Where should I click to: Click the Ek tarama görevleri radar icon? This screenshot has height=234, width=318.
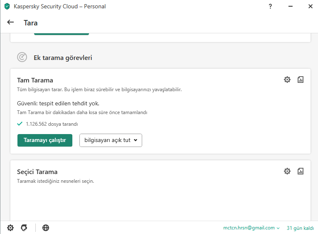(x=22, y=57)
